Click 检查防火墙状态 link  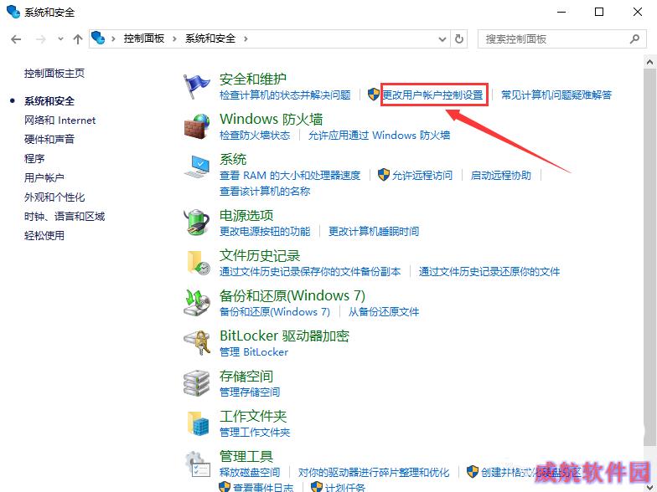tap(255, 136)
